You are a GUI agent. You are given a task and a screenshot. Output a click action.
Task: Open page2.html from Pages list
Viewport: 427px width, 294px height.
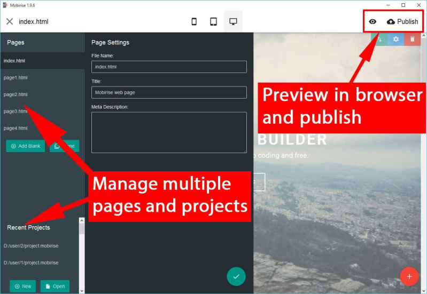click(42, 94)
